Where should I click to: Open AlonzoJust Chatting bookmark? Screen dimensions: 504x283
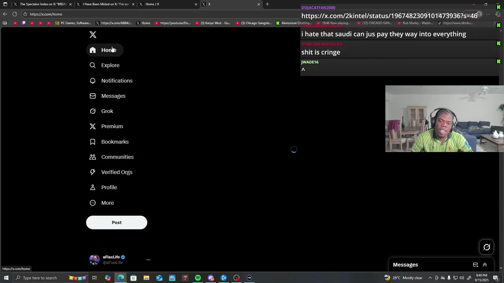294,23
